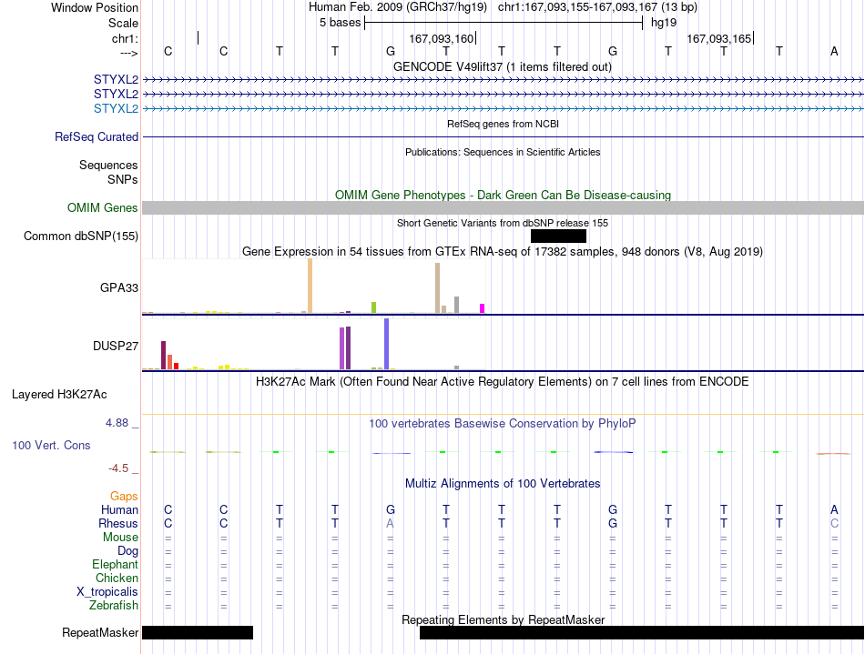
Task: Click the 100 Vert. Cons label
Action: coord(51,445)
